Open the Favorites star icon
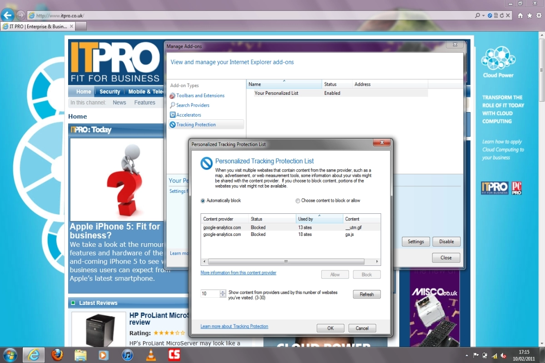The image size is (545, 363). (x=530, y=15)
